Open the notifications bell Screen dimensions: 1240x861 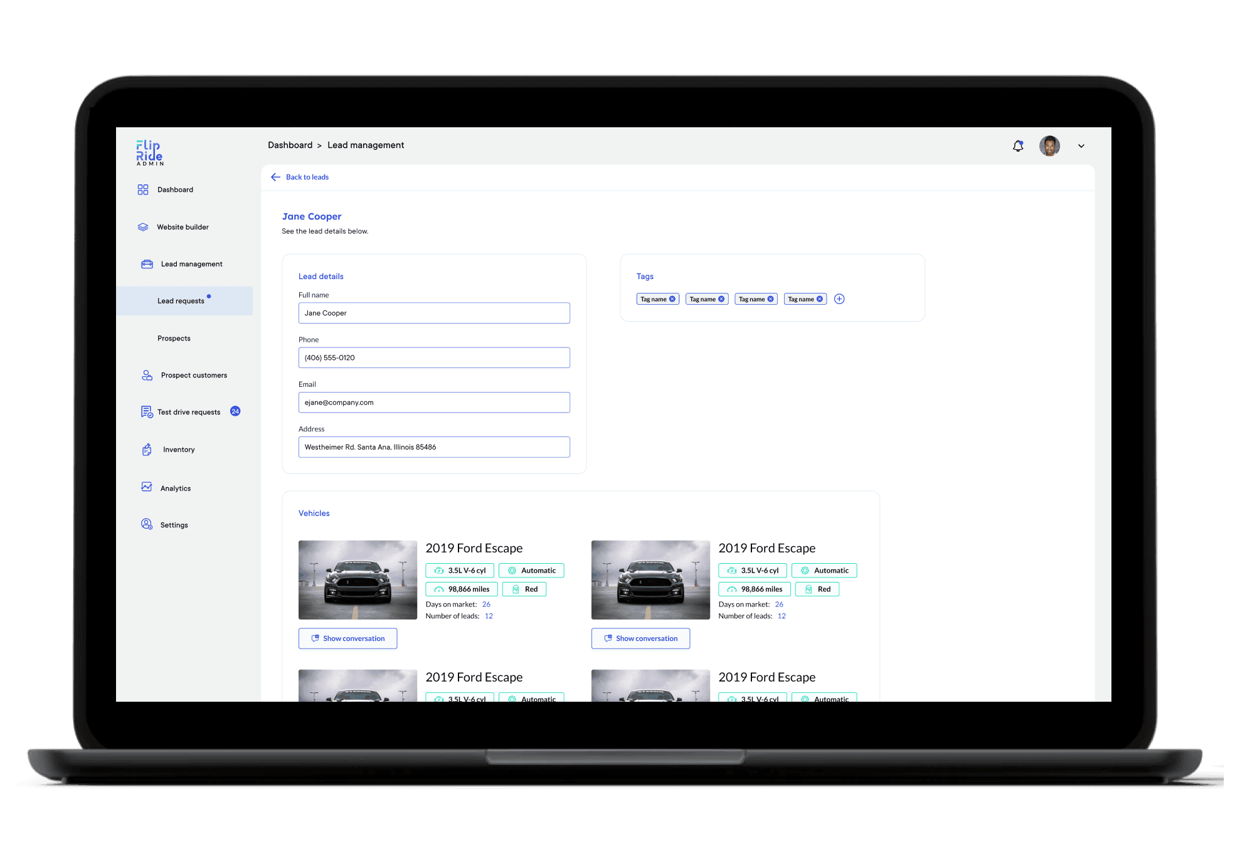1018,146
